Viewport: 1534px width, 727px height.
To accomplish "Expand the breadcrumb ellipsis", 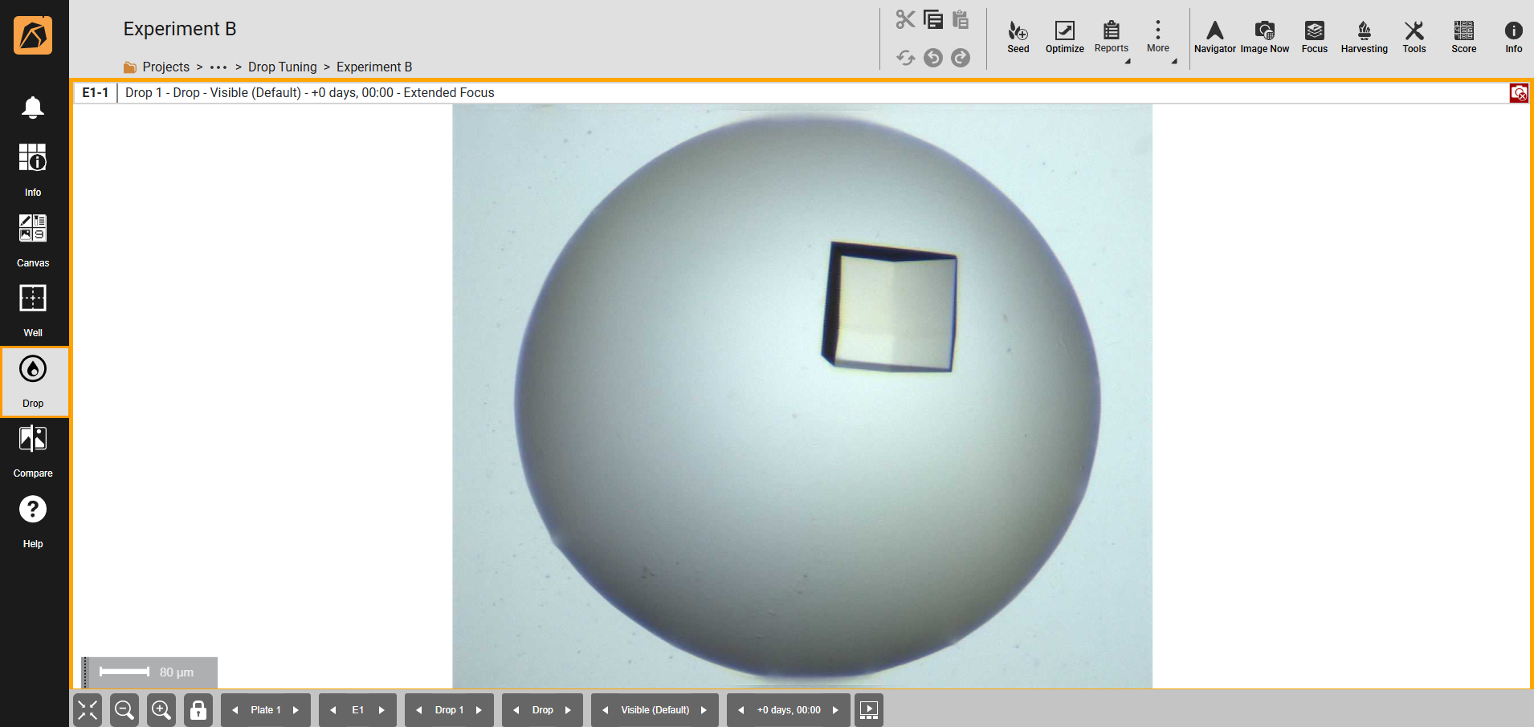I will tap(218, 67).
